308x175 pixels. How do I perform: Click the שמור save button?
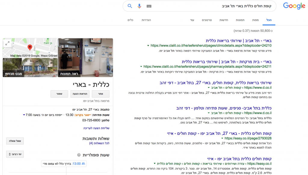click(x=59, y=94)
